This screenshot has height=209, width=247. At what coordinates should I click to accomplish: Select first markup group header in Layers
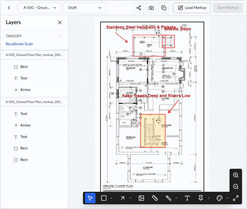point(34,55)
